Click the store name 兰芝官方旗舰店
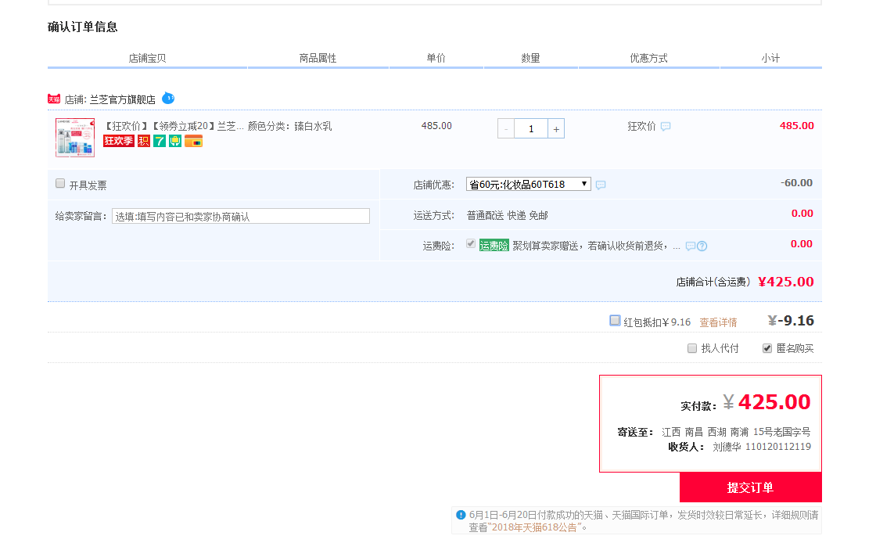876x543 pixels. [122, 99]
